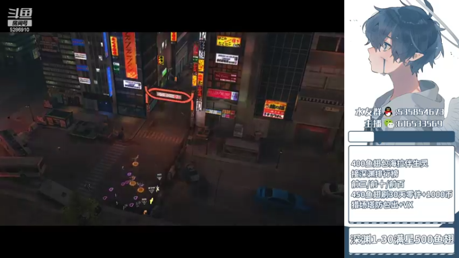Click the Douyu logo in the corner

click(x=20, y=14)
